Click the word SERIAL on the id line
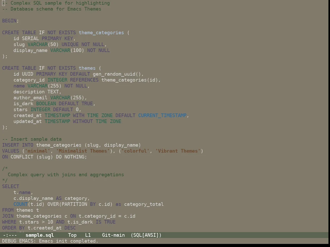This screenshot has height=247, width=330. point(30,39)
